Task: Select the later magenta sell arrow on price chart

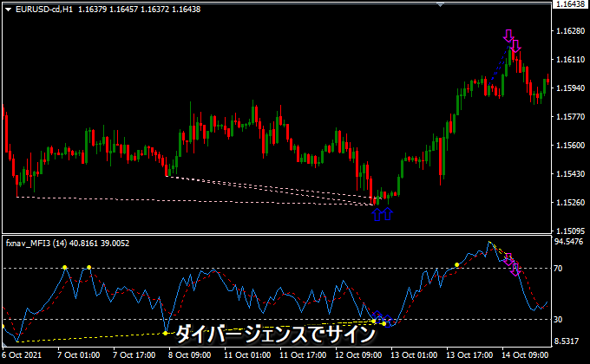Action: 516,46
